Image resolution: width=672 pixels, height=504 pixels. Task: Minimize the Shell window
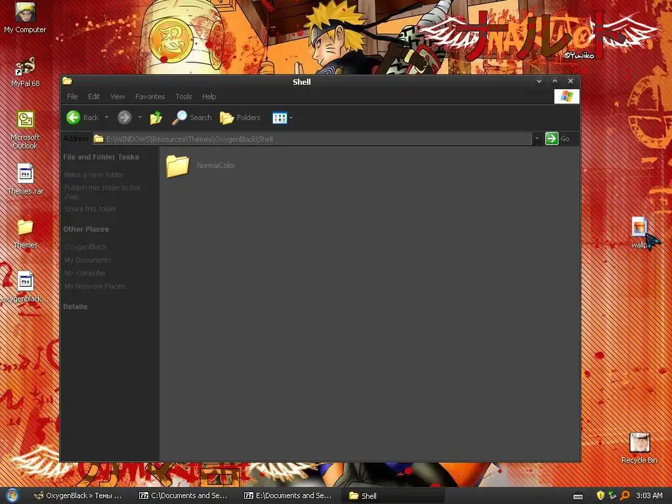(539, 81)
